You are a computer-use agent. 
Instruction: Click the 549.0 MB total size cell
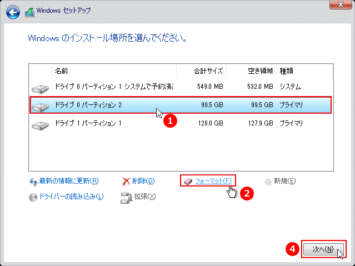[x=210, y=87]
